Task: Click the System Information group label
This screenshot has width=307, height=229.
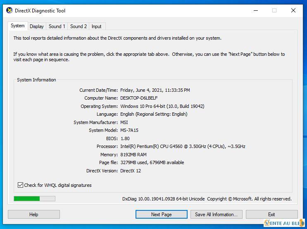Action: pyautogui.click(x=36, y=80)
